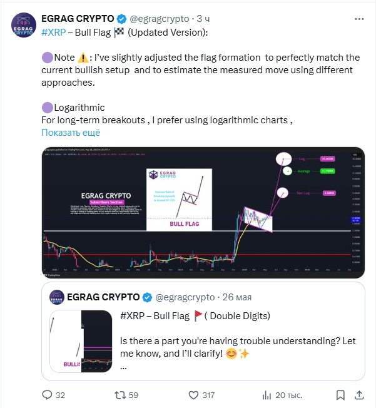The height and width of the screenshot is (408, 376).
Task: Click the @egragcrypto handle in quoted tweet
Action: [x=184, y=296]
